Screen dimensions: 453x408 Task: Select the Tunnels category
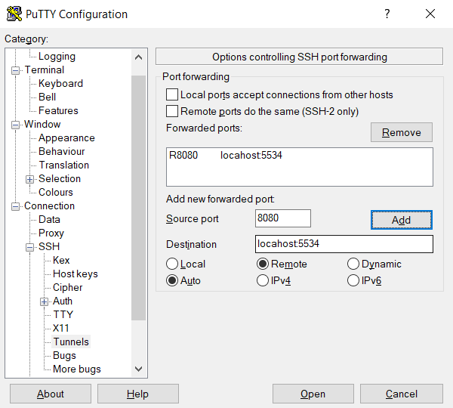(71, 342)
